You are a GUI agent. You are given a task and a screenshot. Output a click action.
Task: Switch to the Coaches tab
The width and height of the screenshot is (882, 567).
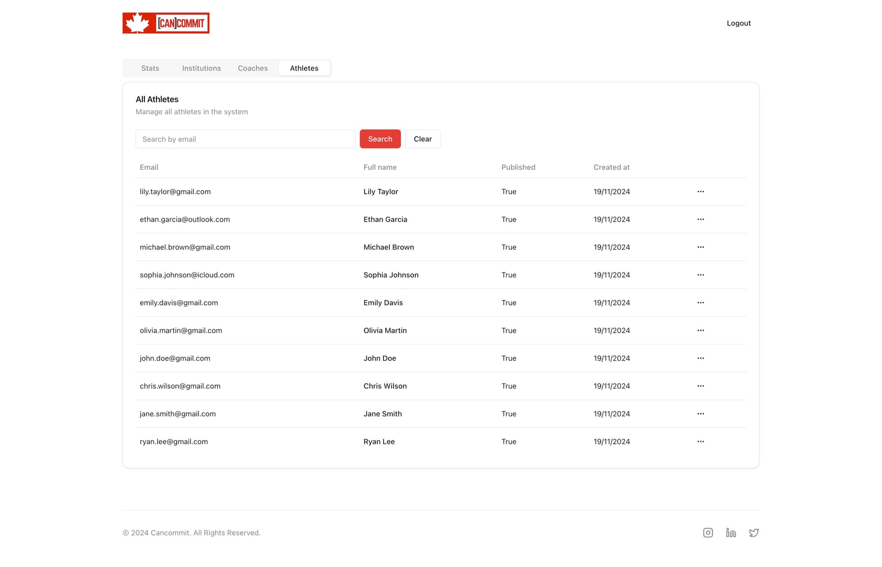pyautogui.click(x=252, y=68)
